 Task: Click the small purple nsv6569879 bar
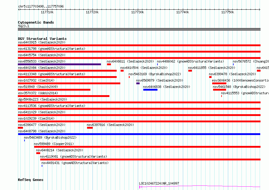(x=138, y=83)
